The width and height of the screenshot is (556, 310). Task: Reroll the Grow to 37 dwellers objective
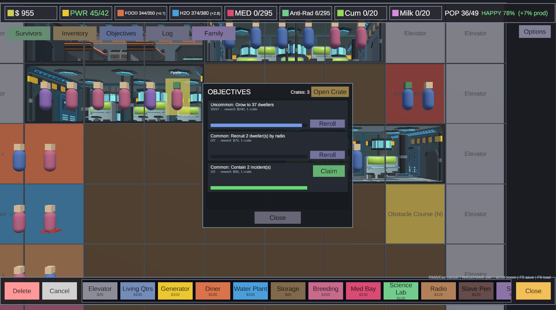327,124
